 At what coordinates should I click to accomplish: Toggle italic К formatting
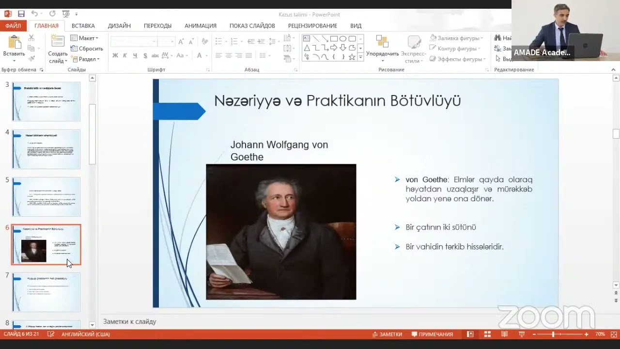pos(124,56)
